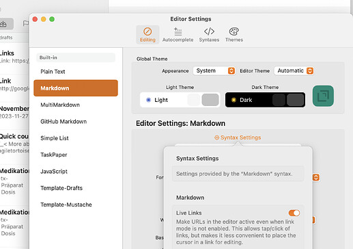This screenshot has width=353, height=249.
Task: Select GitHub Markdown syntax
Action: coord(76,122)
